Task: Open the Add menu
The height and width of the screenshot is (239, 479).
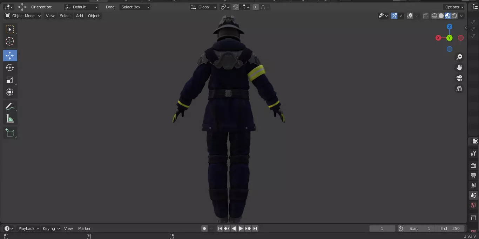Action: 80,16
